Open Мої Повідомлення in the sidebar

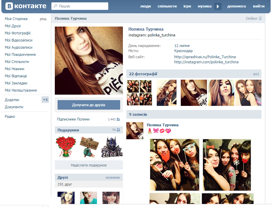[x=20, y=54]
